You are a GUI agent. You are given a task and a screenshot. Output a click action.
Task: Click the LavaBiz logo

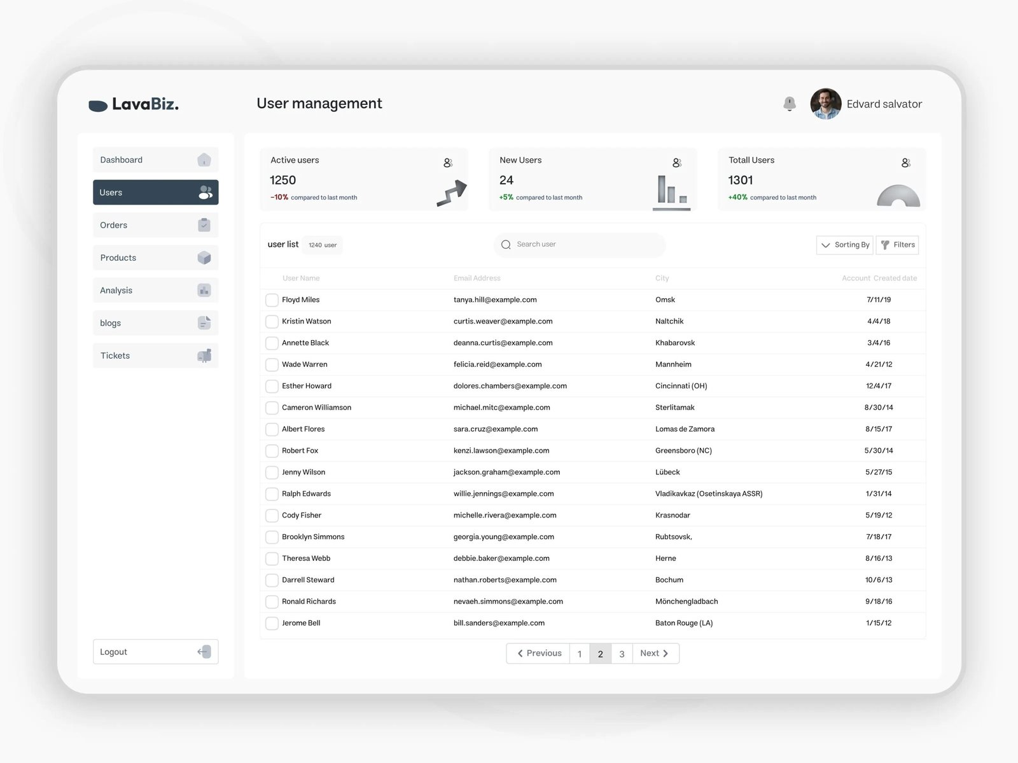(x=134, y=104)
